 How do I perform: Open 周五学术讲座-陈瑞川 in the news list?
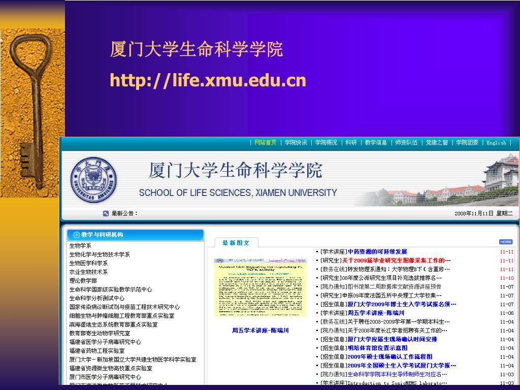(376, 313)
